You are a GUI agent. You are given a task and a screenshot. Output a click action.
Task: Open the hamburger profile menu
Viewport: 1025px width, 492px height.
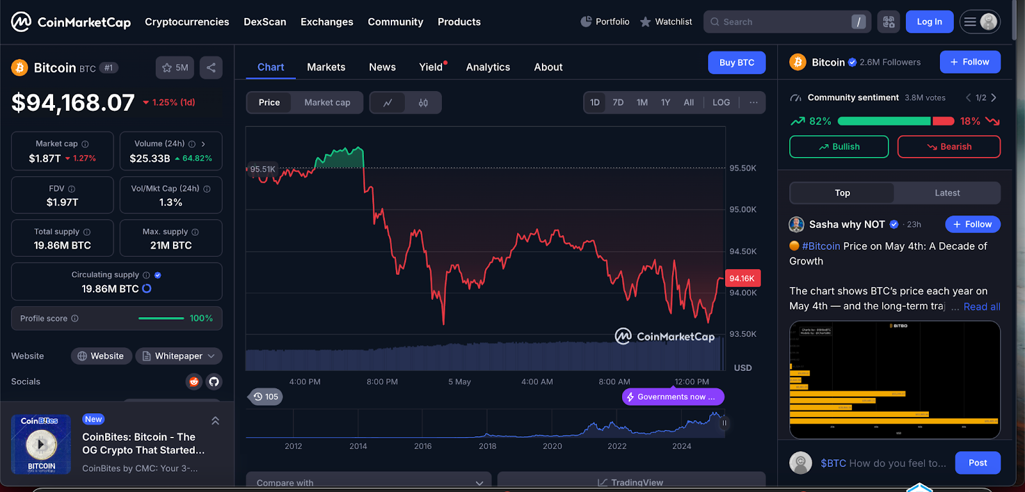point(980,22)
